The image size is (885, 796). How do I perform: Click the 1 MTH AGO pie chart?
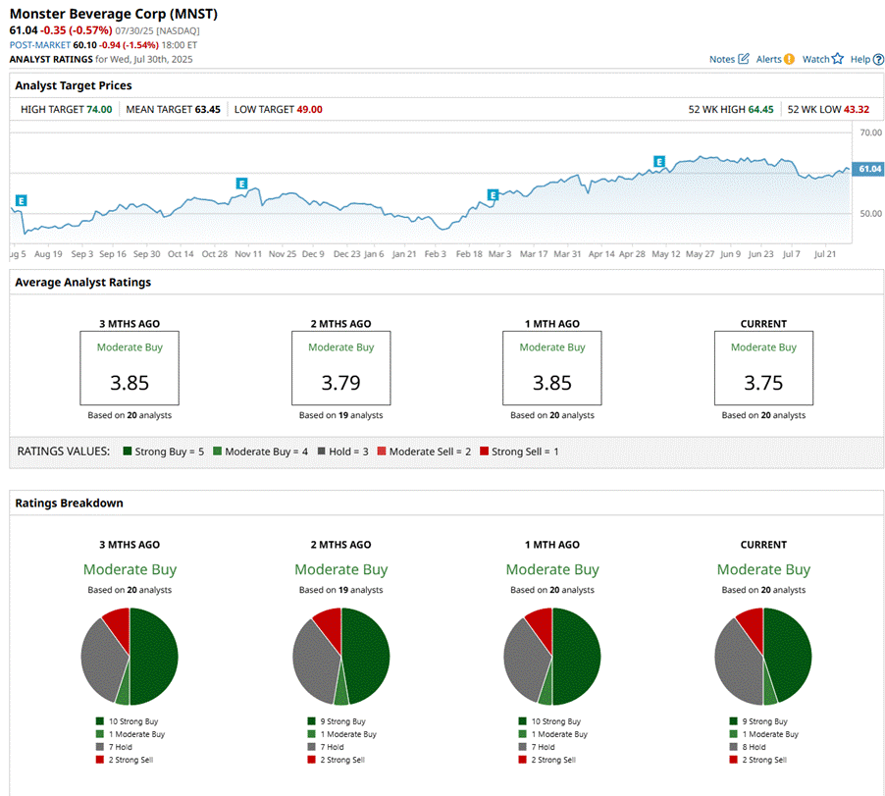[552, 657]
